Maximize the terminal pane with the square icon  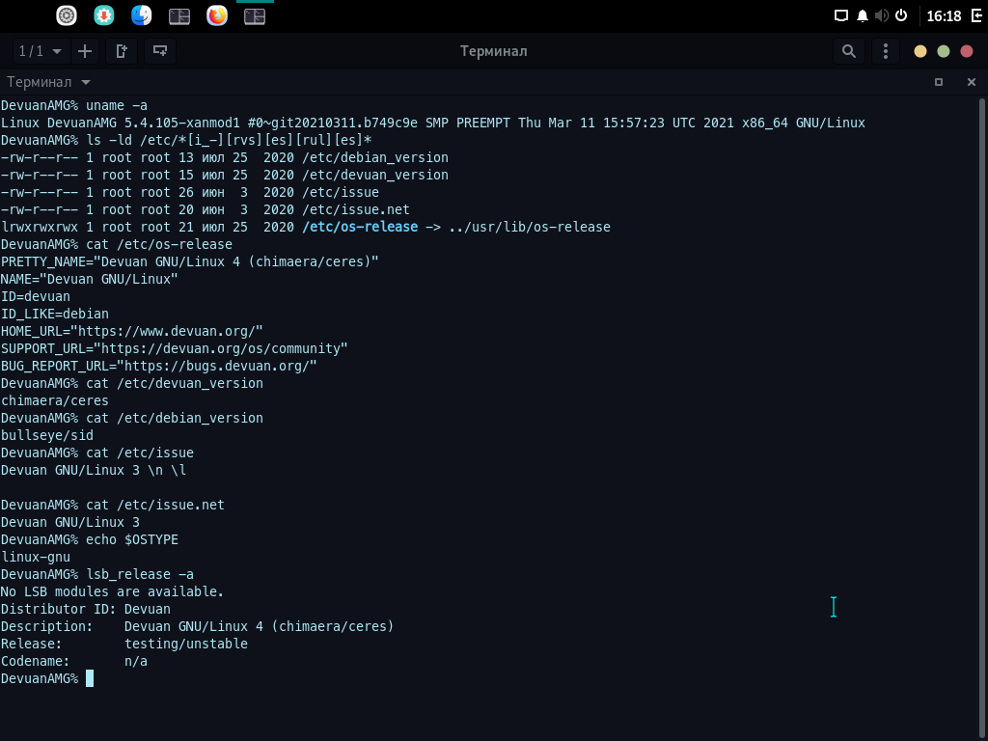[939, 82]
